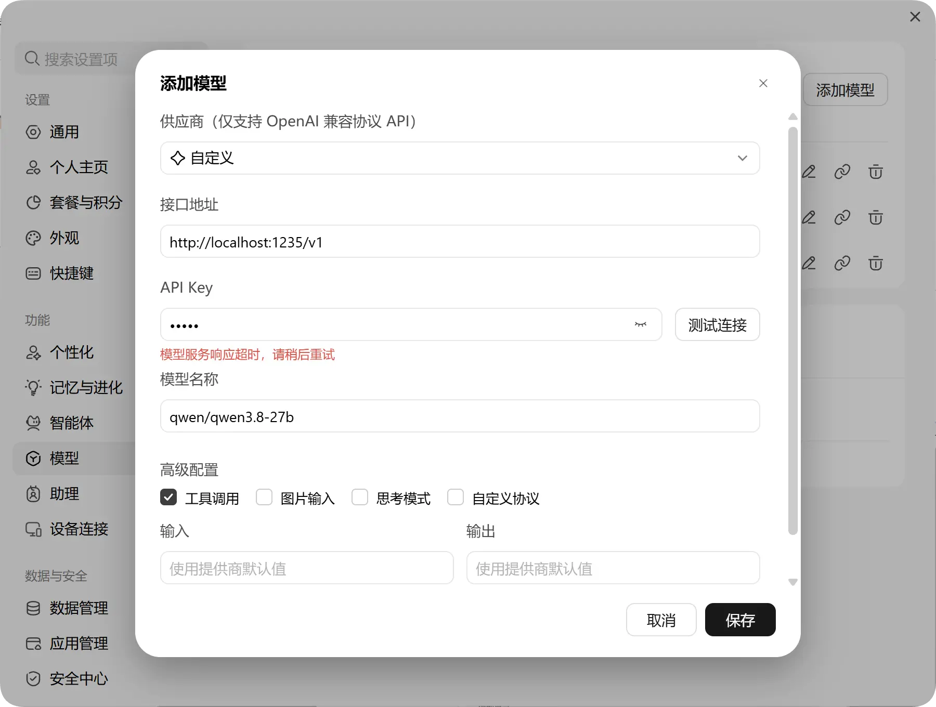Click the 保存 button
This screenshot has height=707, width=936.
coord(740,620)
